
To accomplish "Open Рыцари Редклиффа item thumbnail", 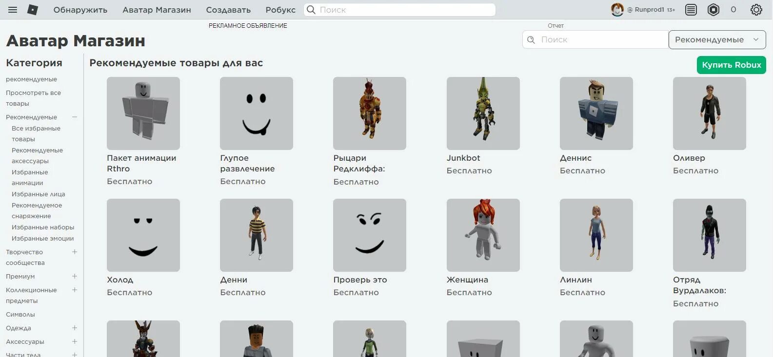I will (370, 113).
